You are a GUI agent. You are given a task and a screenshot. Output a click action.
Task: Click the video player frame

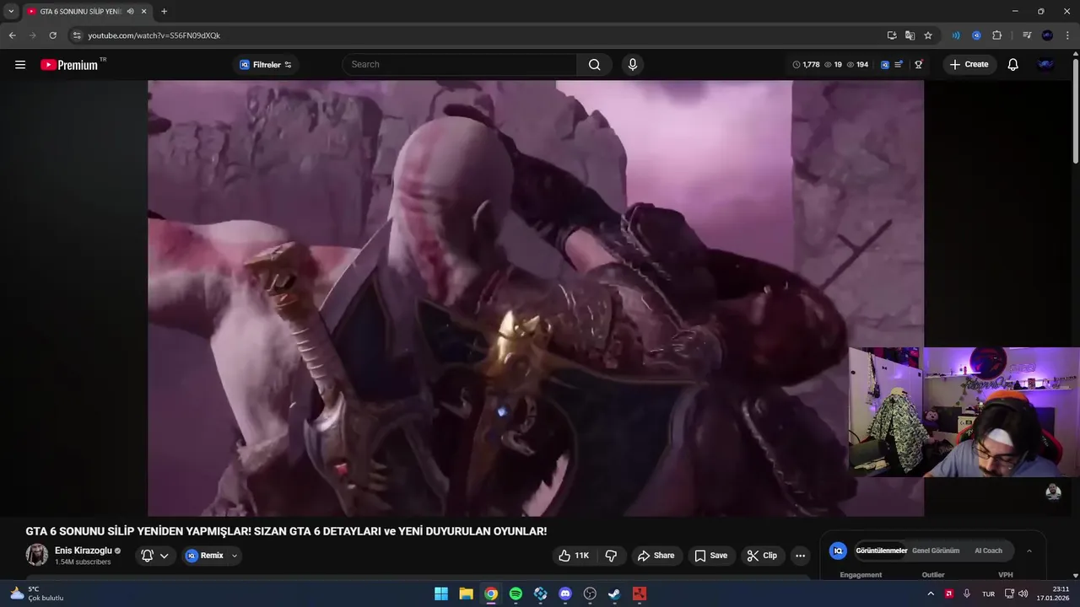[x=536, y=298]
